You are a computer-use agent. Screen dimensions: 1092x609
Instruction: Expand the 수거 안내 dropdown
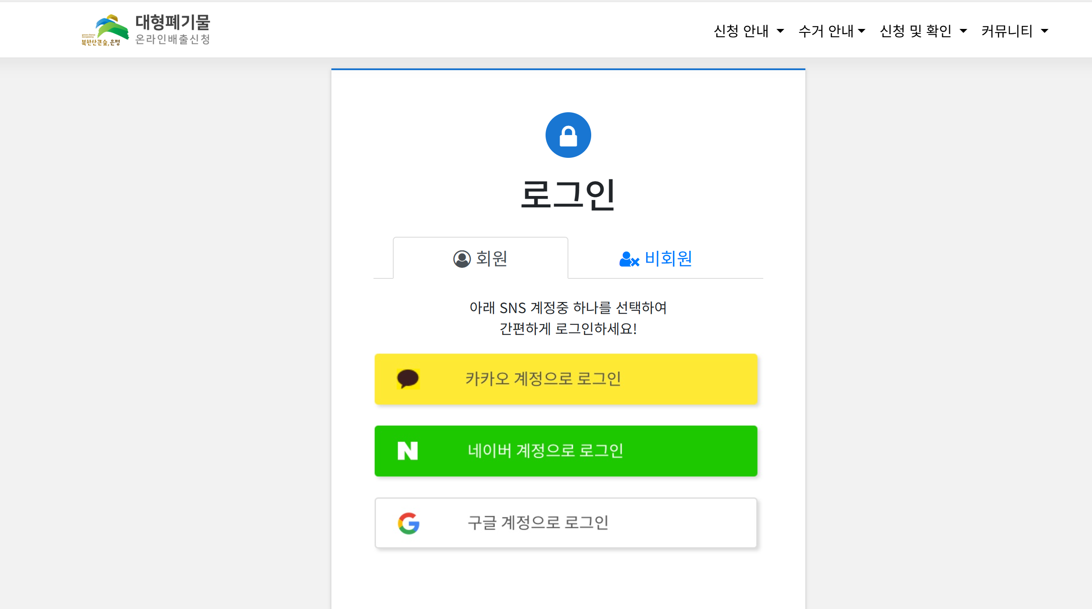[x=832, y=31]
